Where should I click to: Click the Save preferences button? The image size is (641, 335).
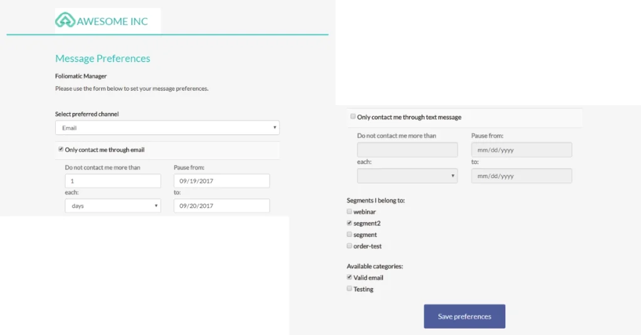point(464,316)
